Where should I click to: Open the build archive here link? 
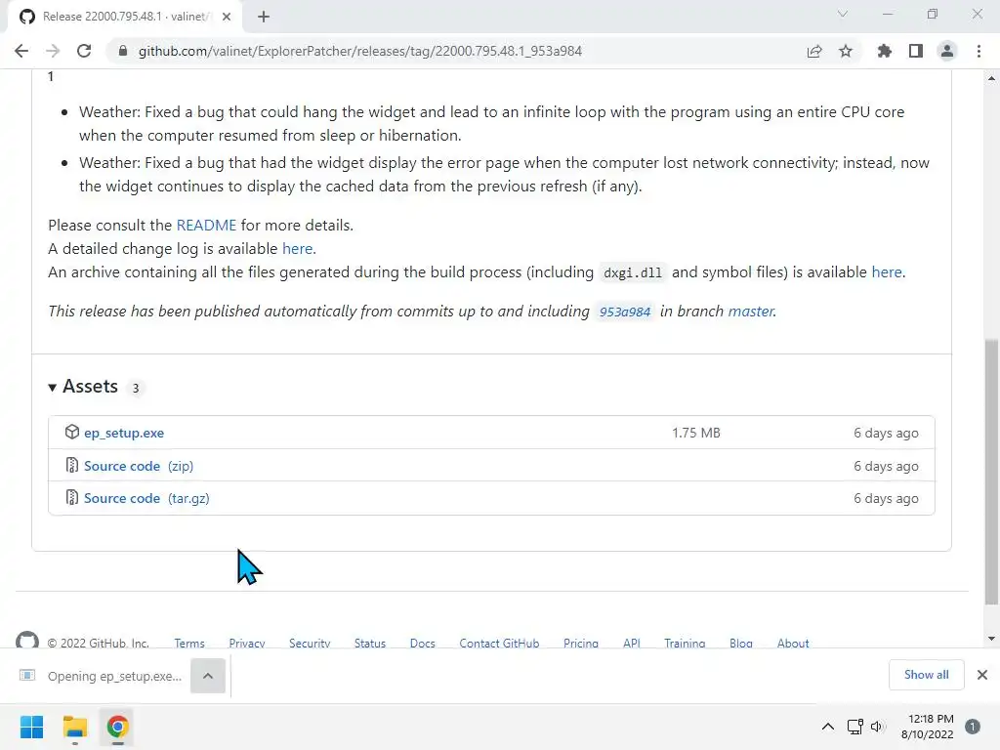tap(887, 272)
